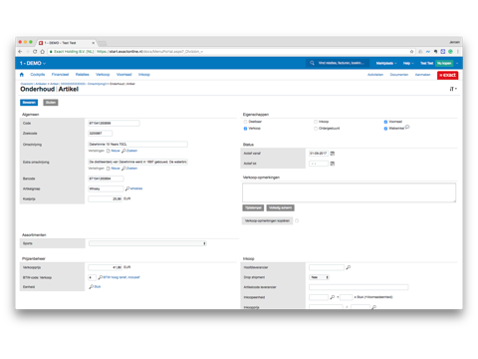
Task: Bookmark page with the star icon
Action: pyautogui.click(x=411, y=52)
